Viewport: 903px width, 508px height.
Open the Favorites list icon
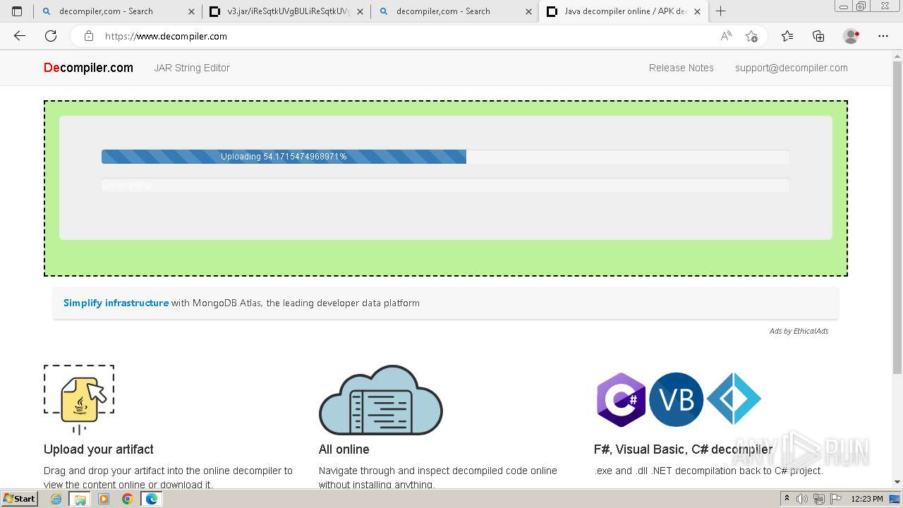tap(787, 36)
